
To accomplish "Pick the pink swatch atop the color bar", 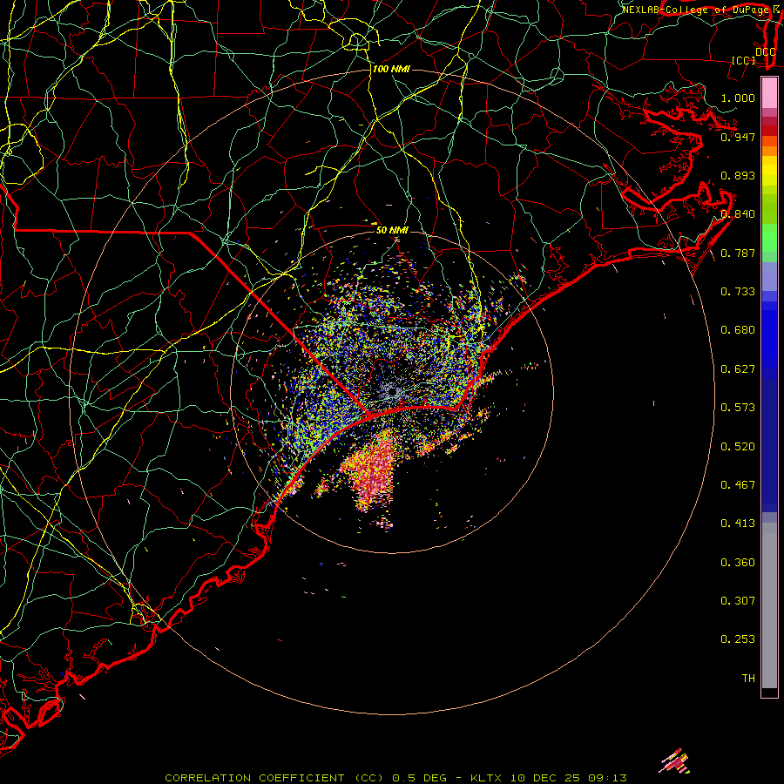I will [769, 93].
